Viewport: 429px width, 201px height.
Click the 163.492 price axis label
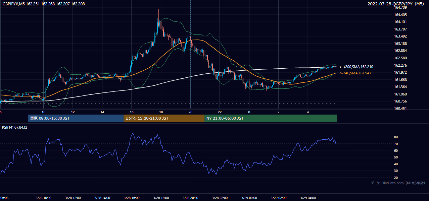(400, 36)
